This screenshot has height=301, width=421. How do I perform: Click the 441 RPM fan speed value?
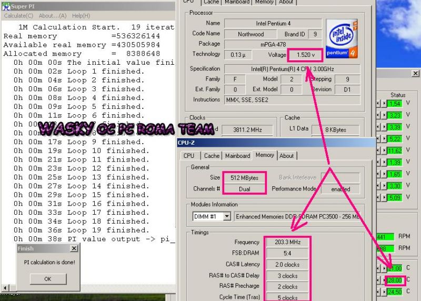[x=385, y=237]
